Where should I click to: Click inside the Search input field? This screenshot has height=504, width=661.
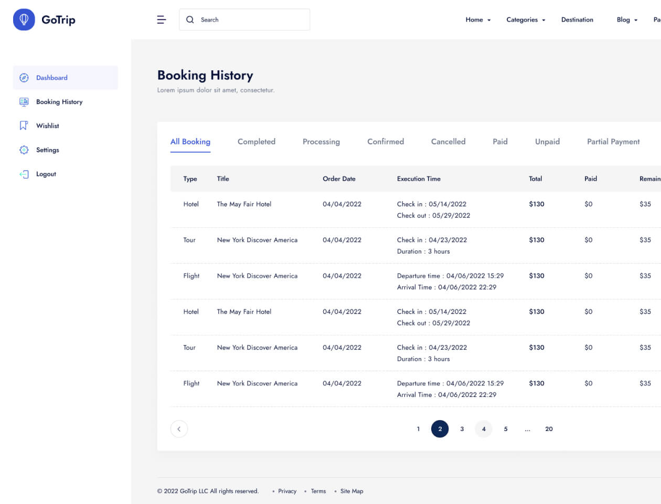point(252,19)
